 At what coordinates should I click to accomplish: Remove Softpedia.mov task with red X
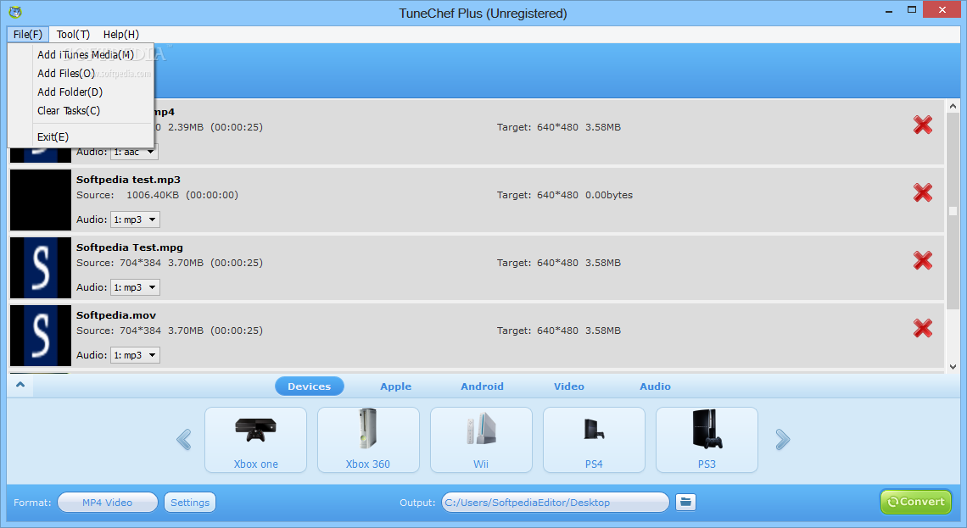(x=923, y=328)
